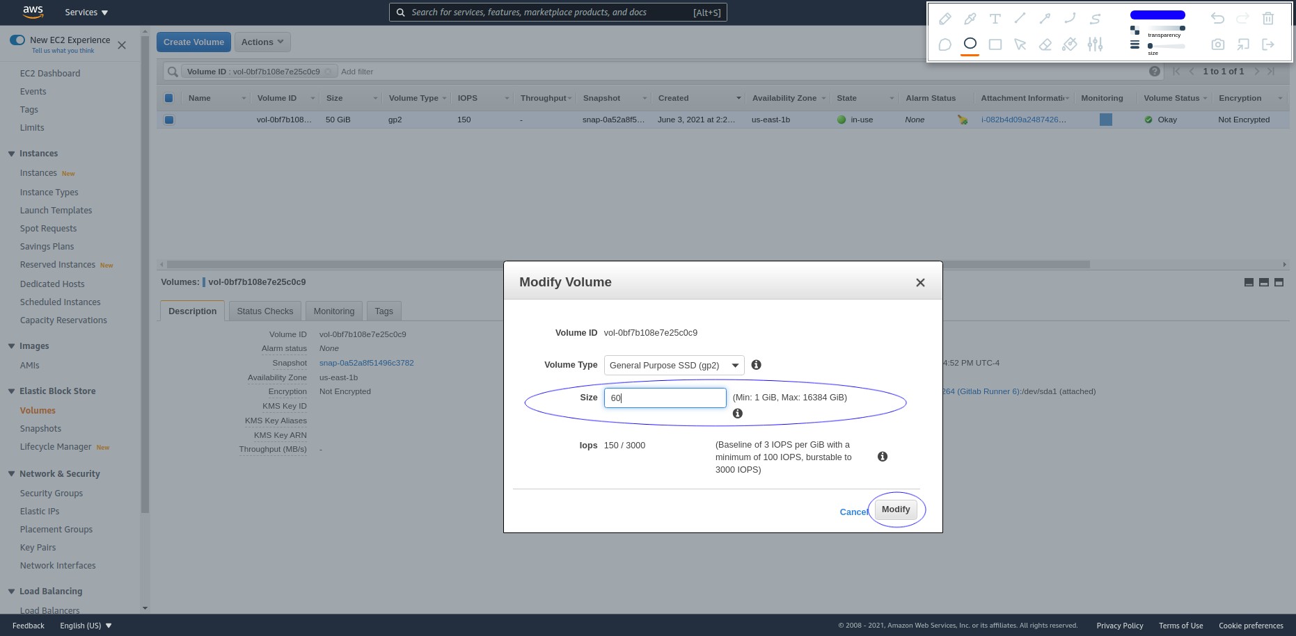The height and width of the screenshot is (636, 1296).
Task: Switch to the Monitoring tab
Action: pos(333,311)
